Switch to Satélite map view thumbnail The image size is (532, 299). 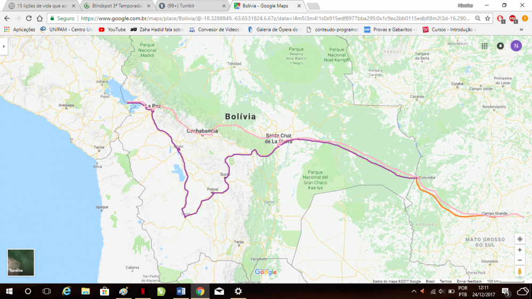[21, 262]
